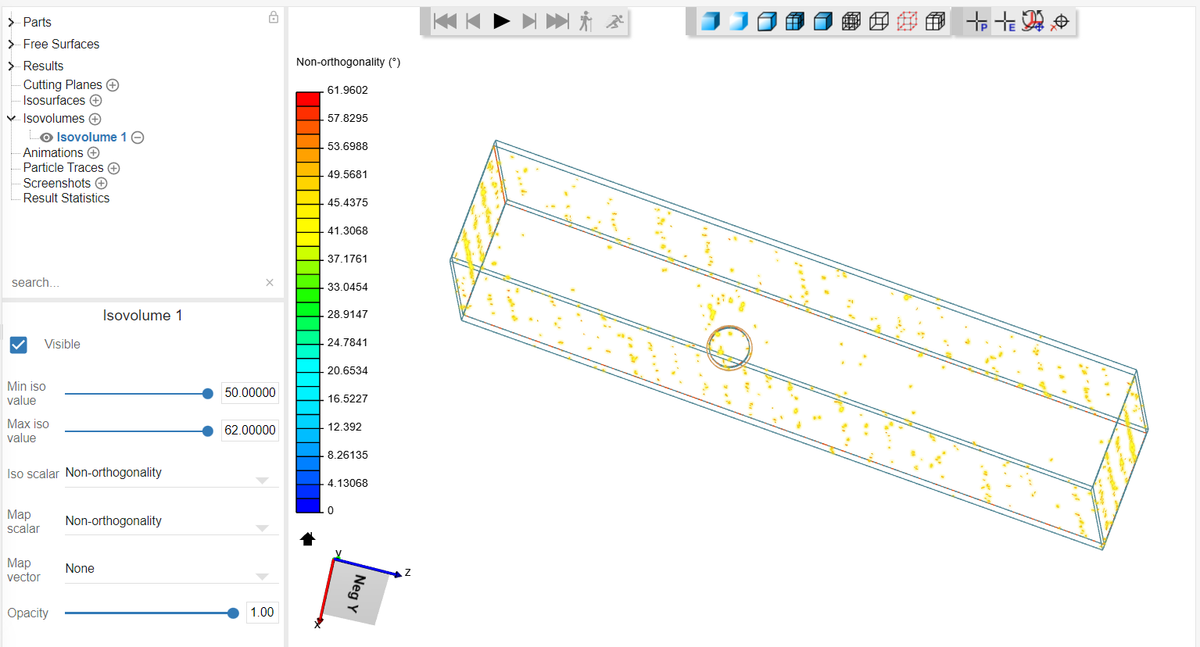Click the Non-orthogonality legend title
The height and width of the screenshot is (647, 1200).
[x=349, y=62]
